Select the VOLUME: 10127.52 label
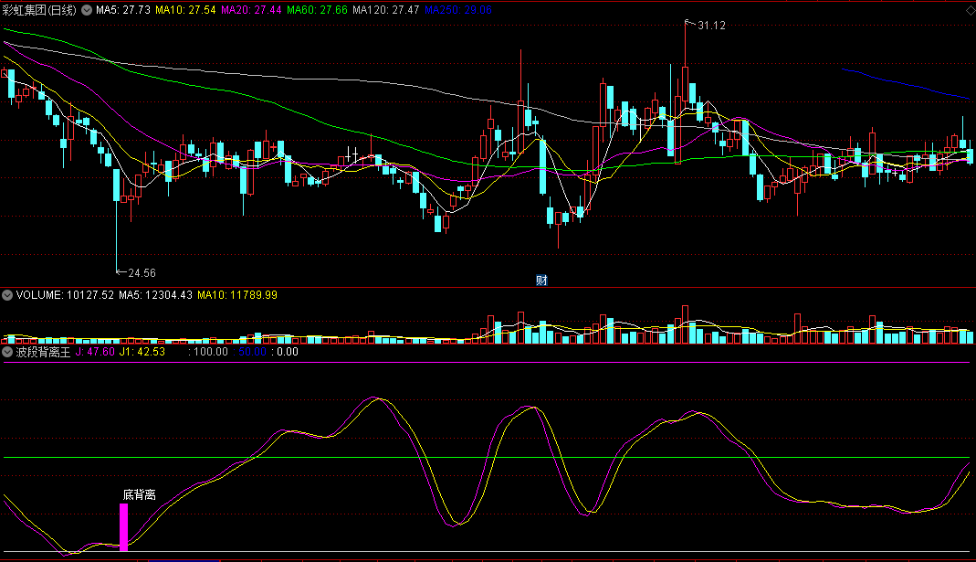Viewport: 976px width, 562px height. coord(66,295)
